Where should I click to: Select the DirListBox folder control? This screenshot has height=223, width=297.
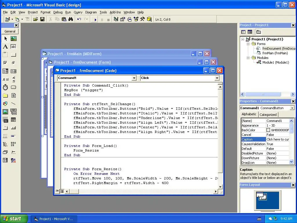[6, 95]
